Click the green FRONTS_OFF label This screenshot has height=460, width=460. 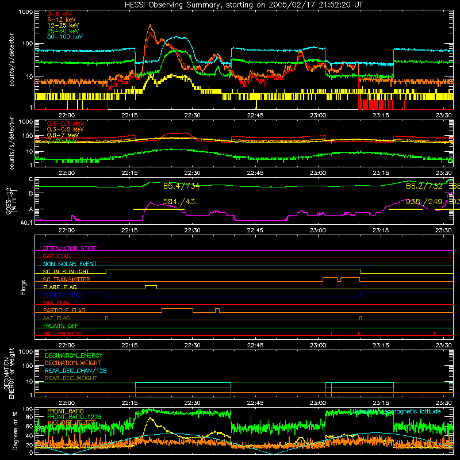pos(61,326)
